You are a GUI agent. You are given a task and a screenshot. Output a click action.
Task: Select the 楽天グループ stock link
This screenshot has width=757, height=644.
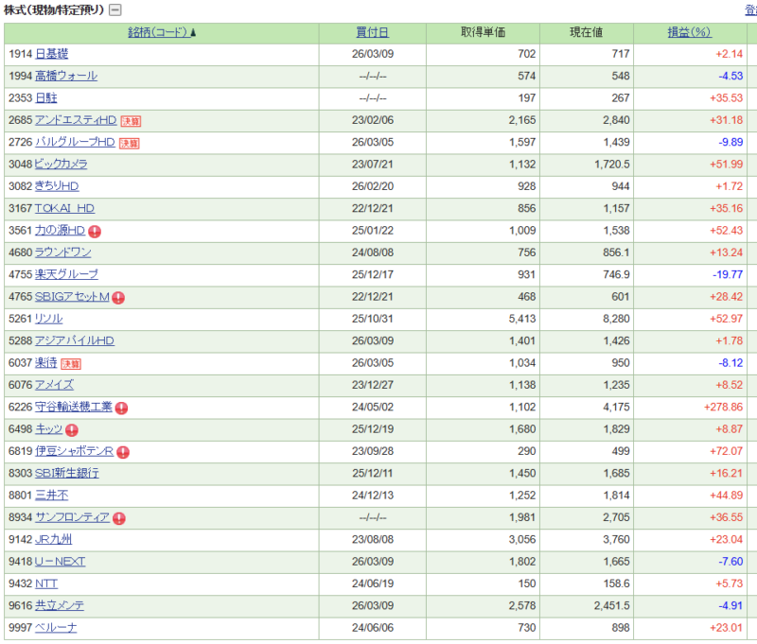(x=66, y=274)
